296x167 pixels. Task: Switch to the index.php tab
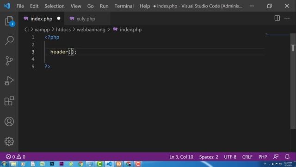coord(41,19)
